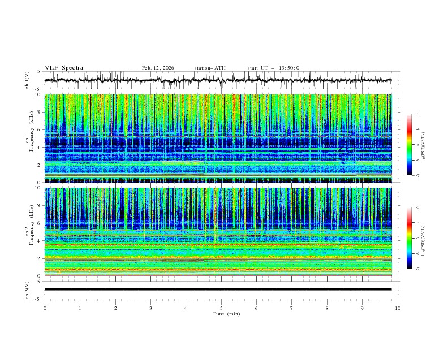Click the flat ch.3(V) waveform trace
Viewport: 448px width, 346px height.
click(221, 289)
